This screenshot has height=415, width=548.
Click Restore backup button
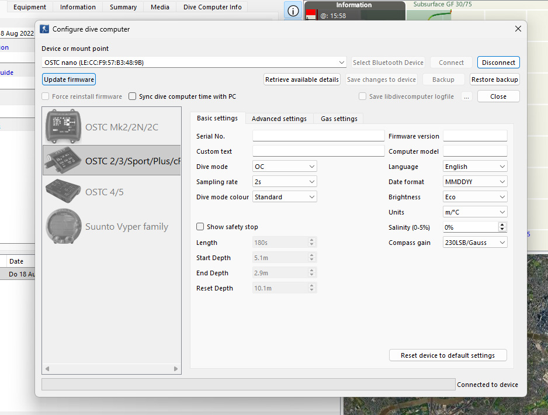[494, 79]
